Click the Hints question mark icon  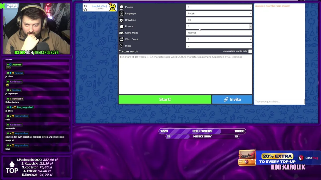coord(121,46)
